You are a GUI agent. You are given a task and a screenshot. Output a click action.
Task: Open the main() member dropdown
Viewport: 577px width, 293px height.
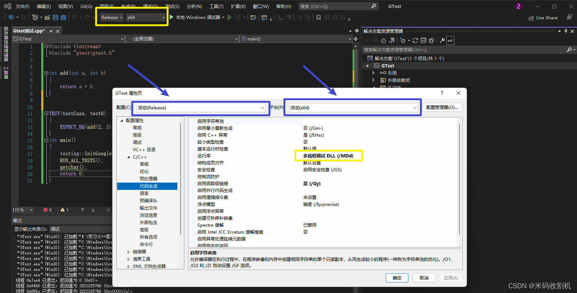tap(296, 39)
